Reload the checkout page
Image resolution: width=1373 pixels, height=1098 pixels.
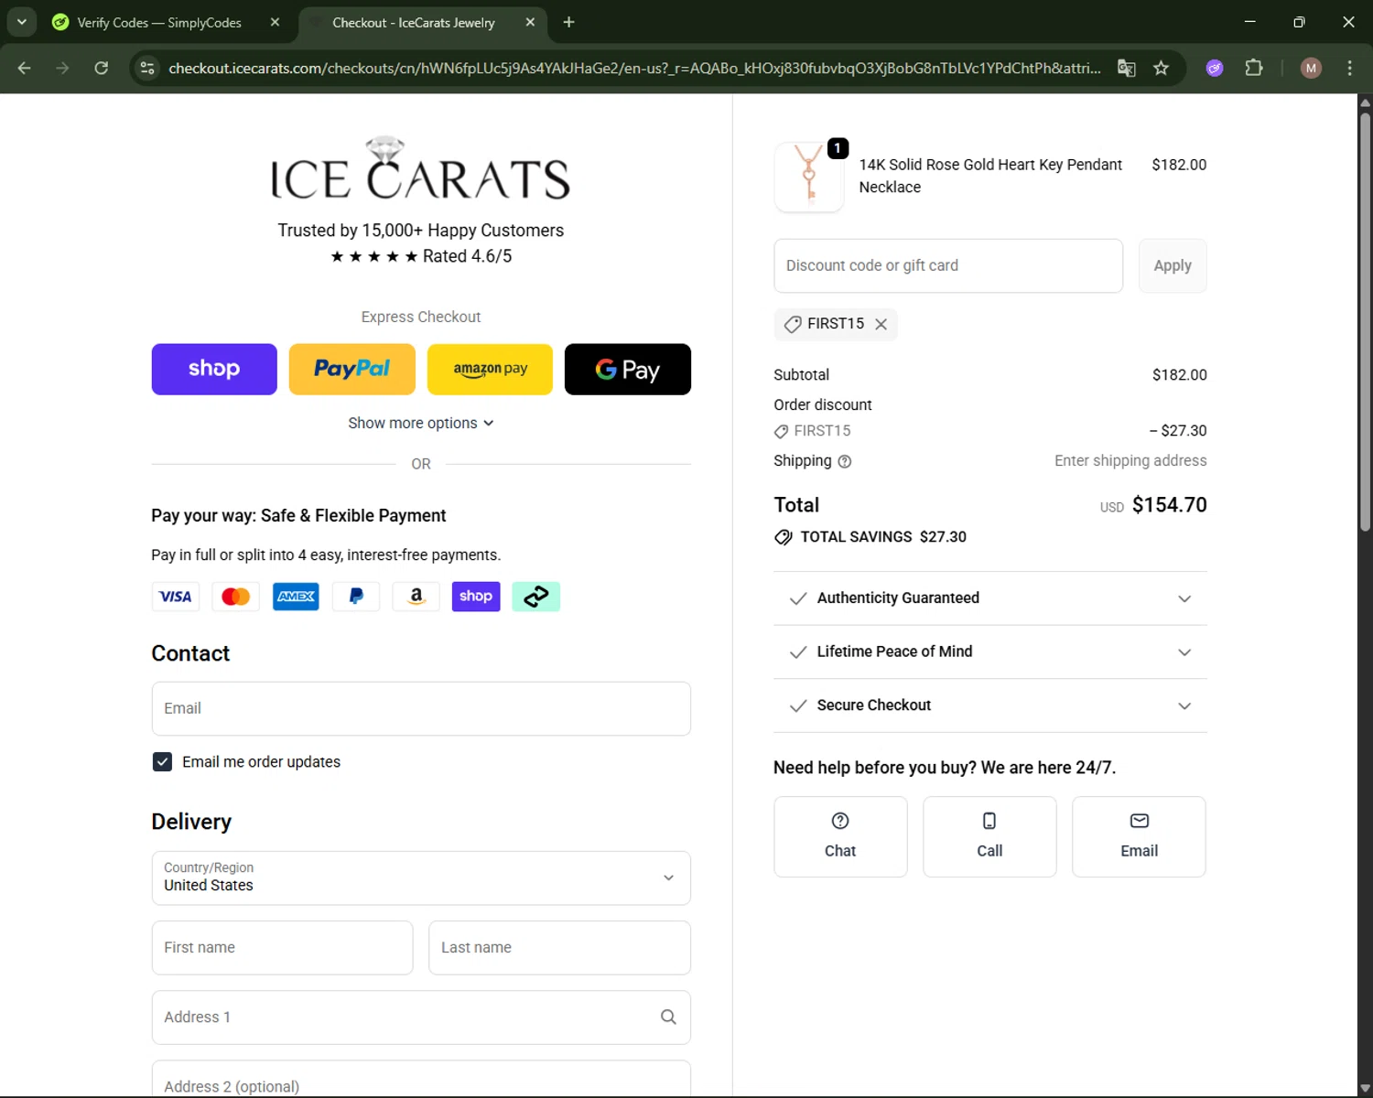(102, 68)
